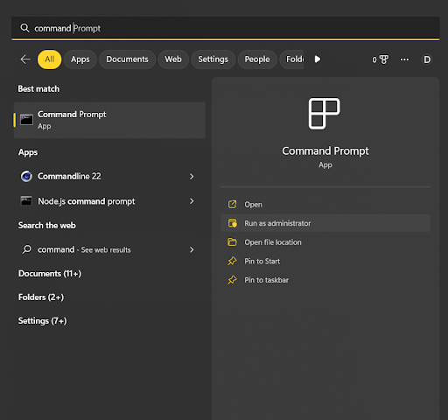Click the Commandline 22 app icon
Screen dimensions: 448x420
[x=26, y=176]
